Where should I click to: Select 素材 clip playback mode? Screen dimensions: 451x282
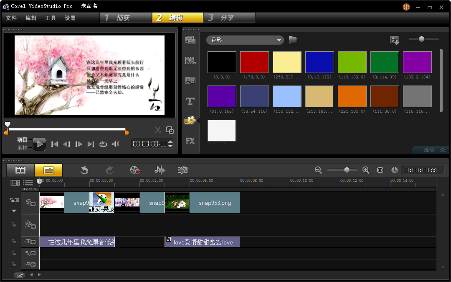(22, 148)
